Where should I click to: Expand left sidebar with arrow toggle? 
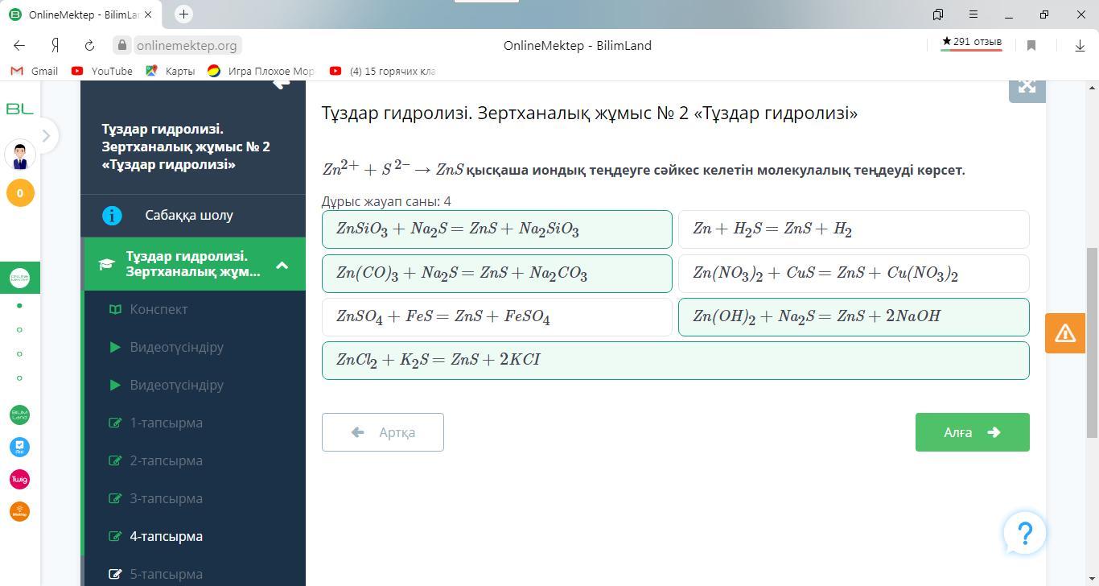(46, 136)
